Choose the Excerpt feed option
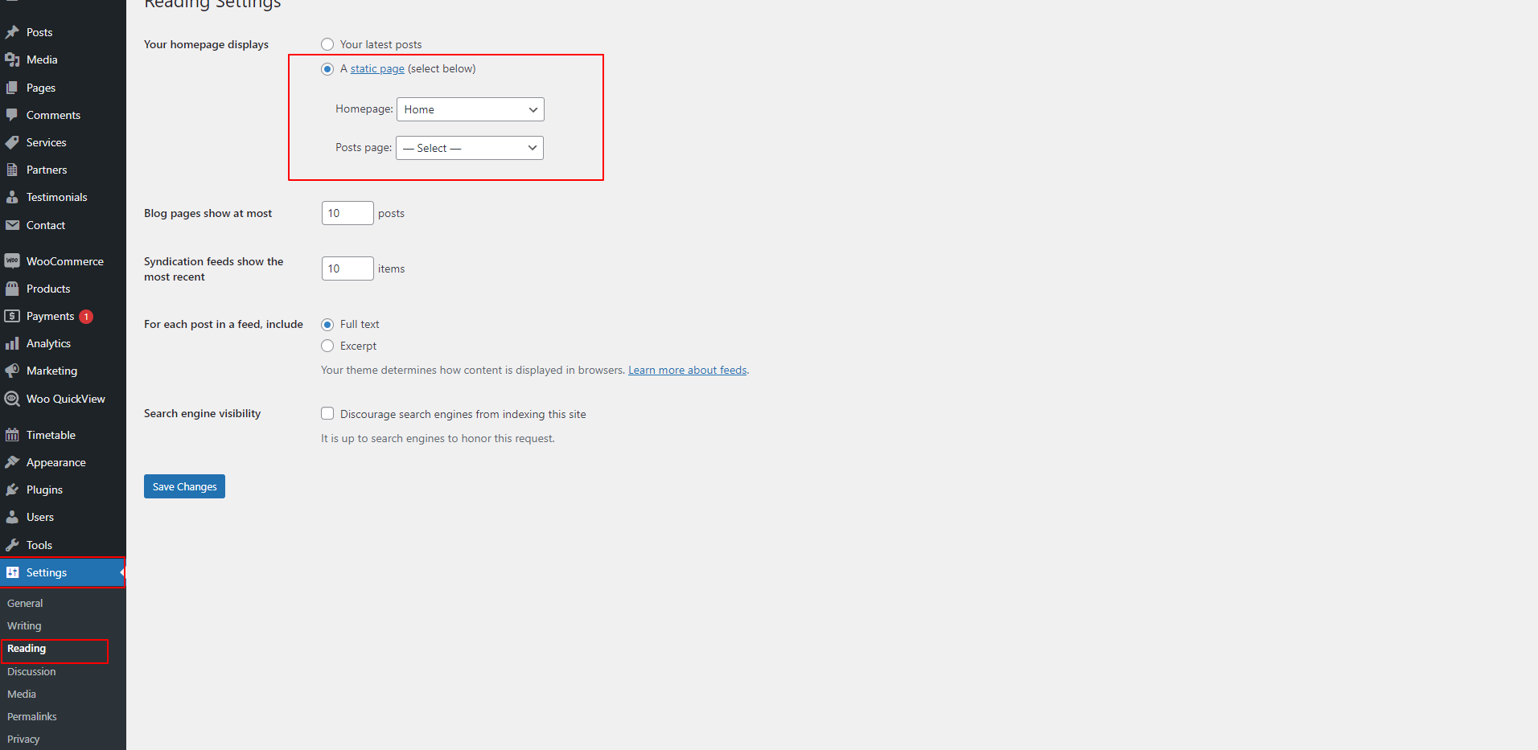Viewport: 1538px width, 750px height. pyautogui.click(x=327, y=346)
